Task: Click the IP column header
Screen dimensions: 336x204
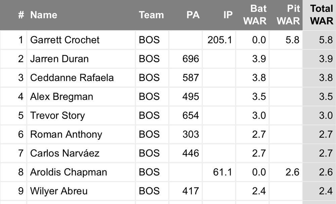Action: tap(228, 15)
